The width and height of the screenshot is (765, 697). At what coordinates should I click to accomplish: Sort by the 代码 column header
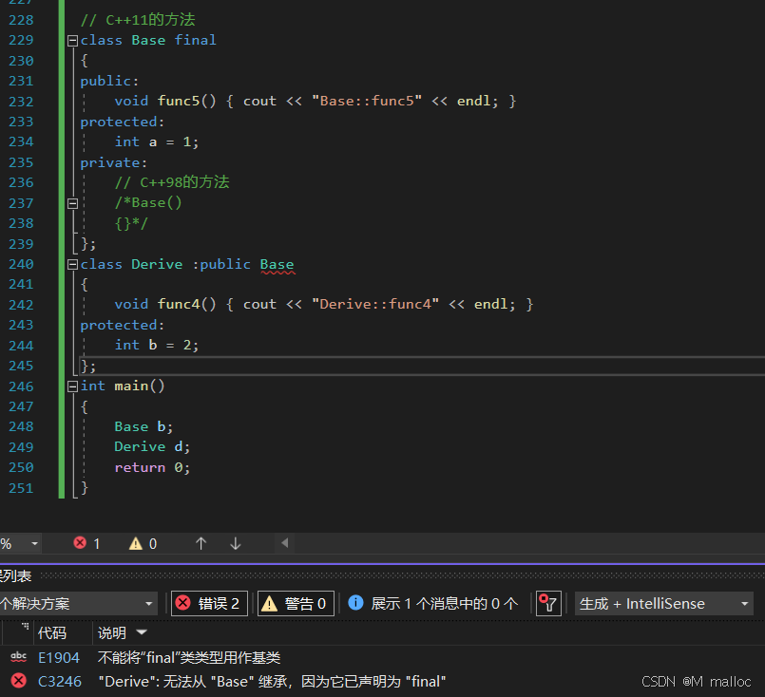click(x=52, y=632)
